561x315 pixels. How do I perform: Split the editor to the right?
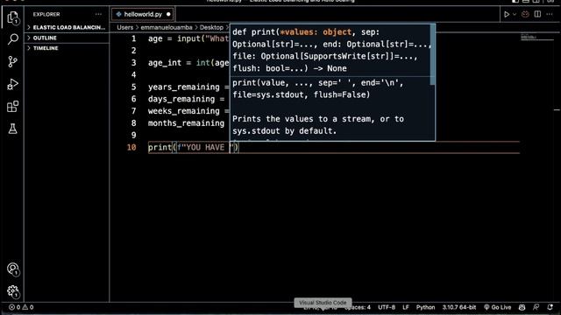pyautogui.click(x=537, y=14)
